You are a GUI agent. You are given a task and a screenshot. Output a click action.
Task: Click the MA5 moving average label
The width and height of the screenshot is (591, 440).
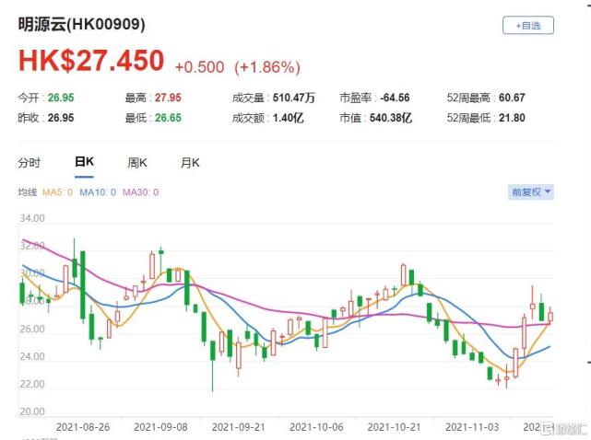tap(57, 192)
